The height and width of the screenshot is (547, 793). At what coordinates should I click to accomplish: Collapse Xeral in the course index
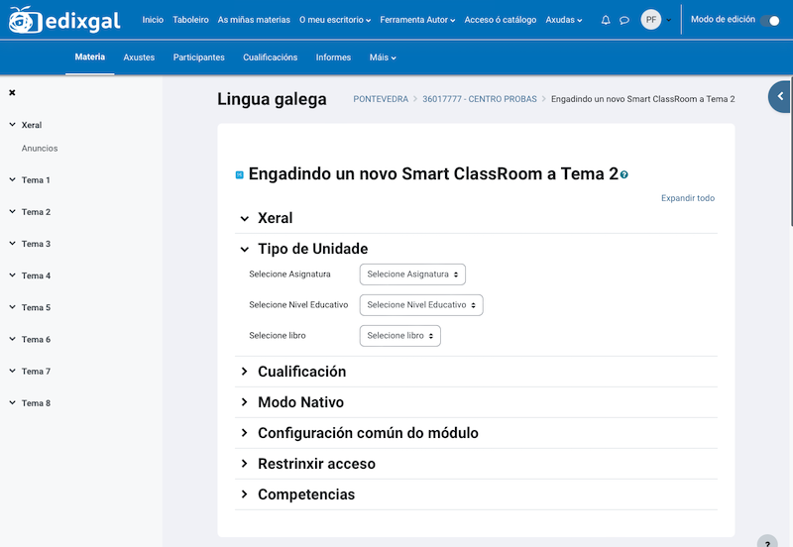(x=13, y=125)
